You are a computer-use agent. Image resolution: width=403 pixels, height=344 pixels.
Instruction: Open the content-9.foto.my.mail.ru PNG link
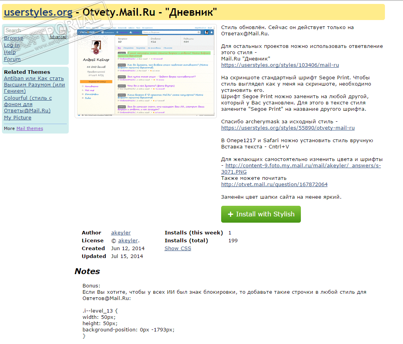coord(301,168)
